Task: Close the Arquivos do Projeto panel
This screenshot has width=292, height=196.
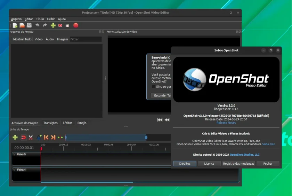Action: [103, 32]
